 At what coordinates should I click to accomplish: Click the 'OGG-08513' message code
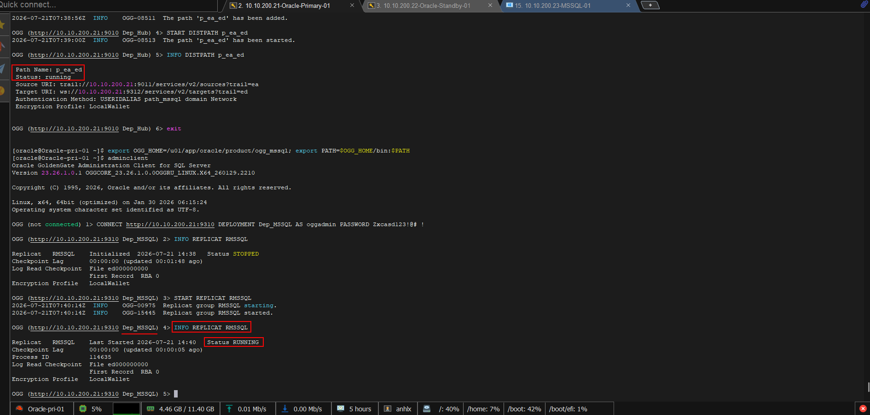coord(139,40)
